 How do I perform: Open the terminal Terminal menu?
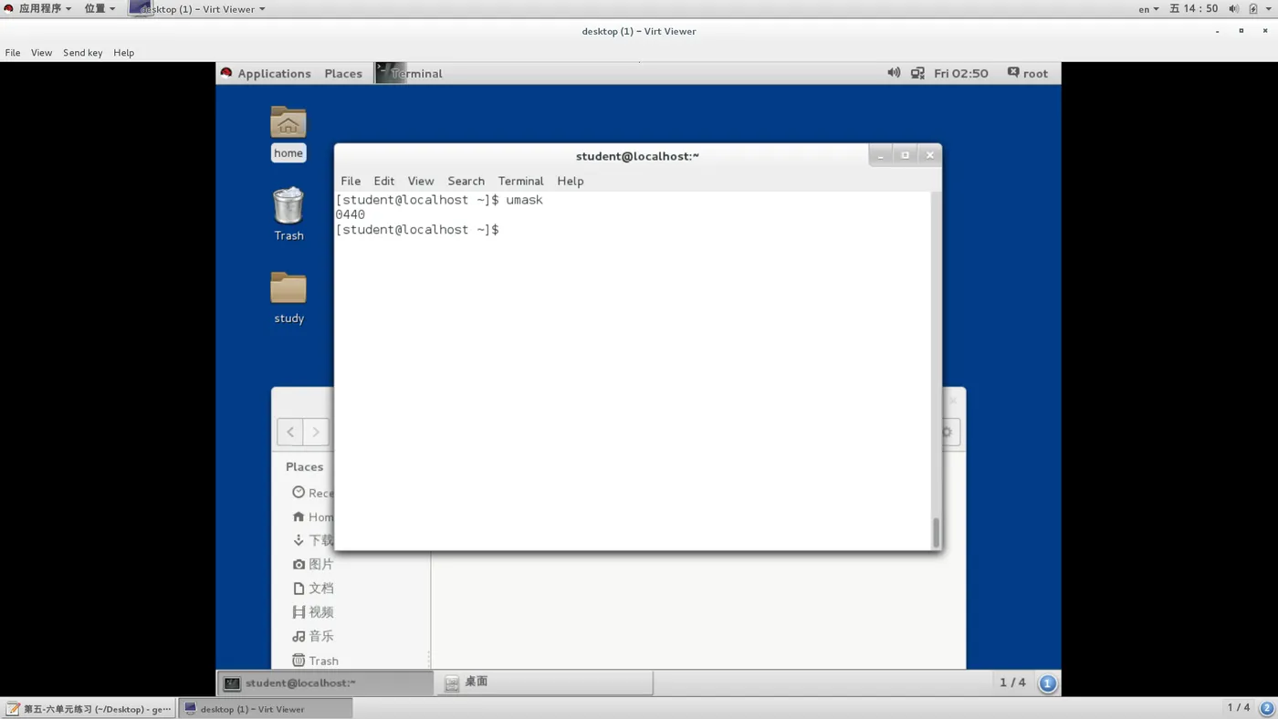tap(520, 181)
